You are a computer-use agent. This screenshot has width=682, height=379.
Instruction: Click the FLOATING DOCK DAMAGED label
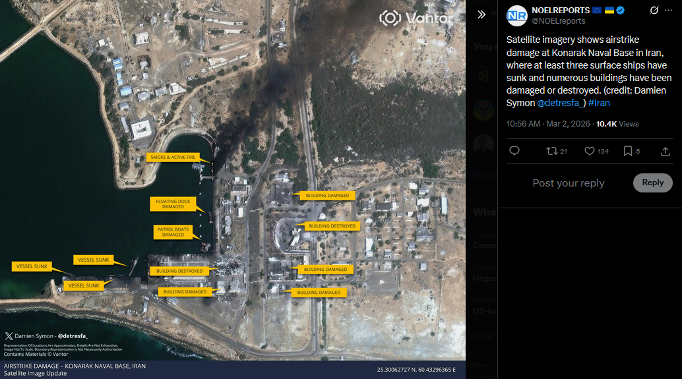pyautogui.click(x=173, y=204)
